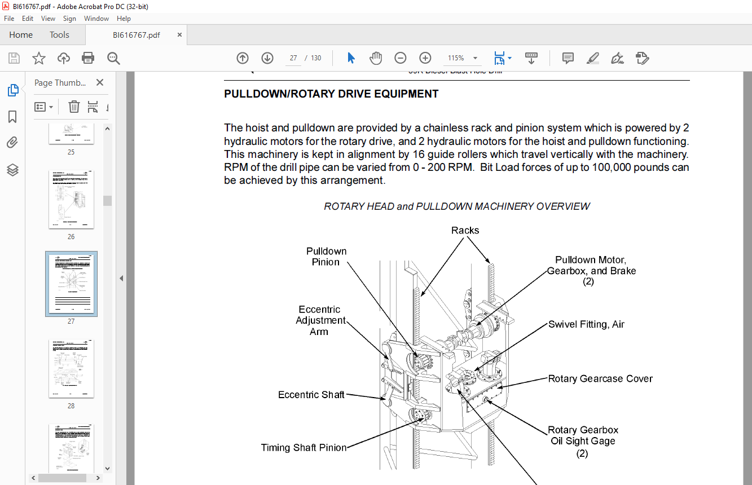Open the Window menu

(x=96, y=19)
